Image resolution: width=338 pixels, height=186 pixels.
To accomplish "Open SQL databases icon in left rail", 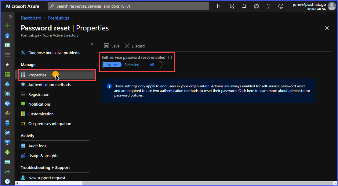I will tap(7, 123).
